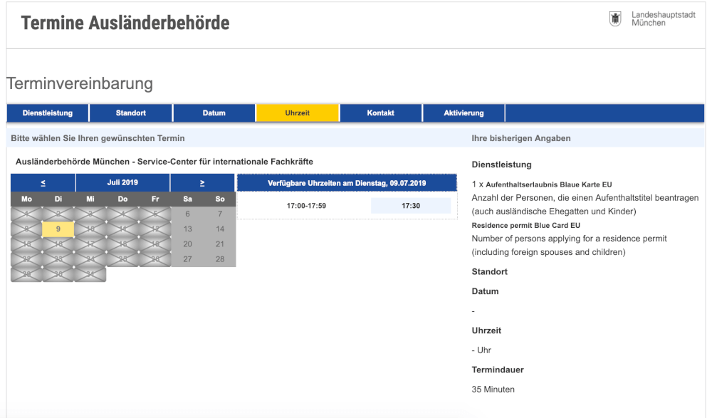The image size is (712, 418).
Task: Pick Sunday the 28th in calendar
Action: [x=220, y=259]
